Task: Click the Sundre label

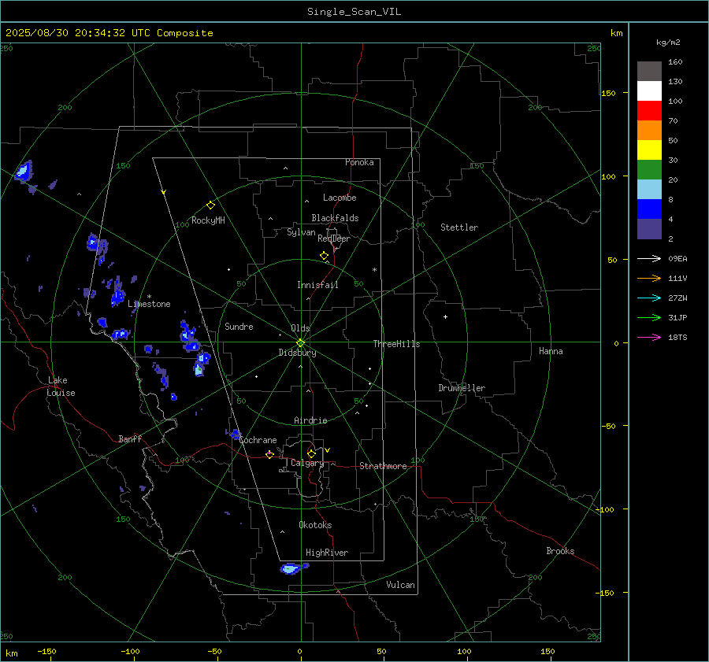Action: pos(239,327)
